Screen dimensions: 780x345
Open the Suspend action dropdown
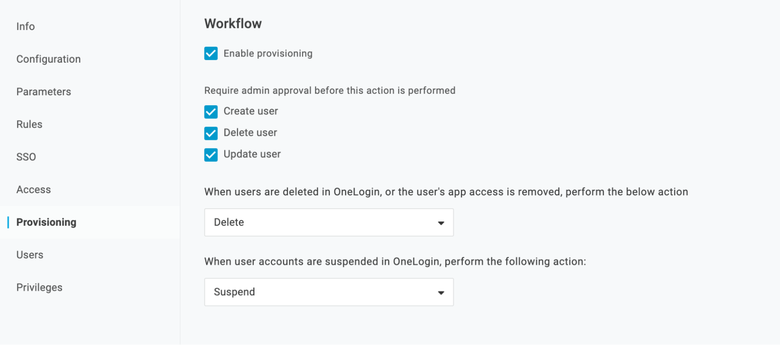click(x=329, y=292)
